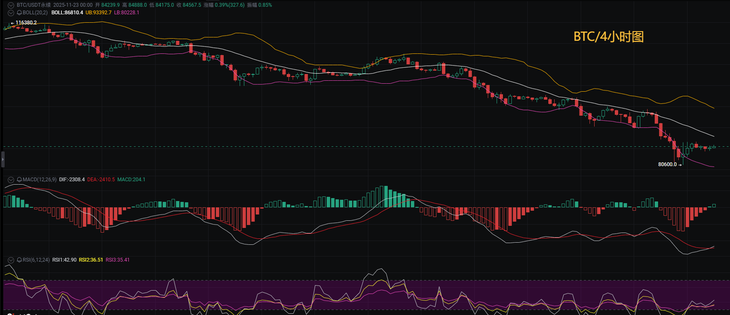Click the pink LB:80228.1 lower band value
The width and height of the screenshot is (730, 315).
coord(127,13)
